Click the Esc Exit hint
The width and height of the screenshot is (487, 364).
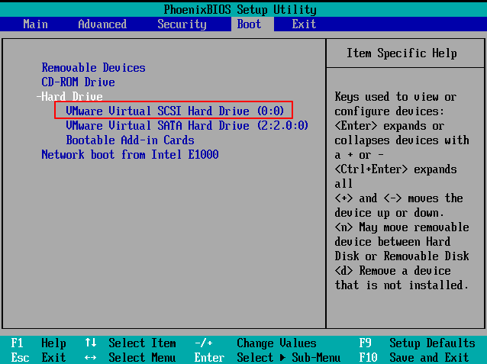point(38,357)
